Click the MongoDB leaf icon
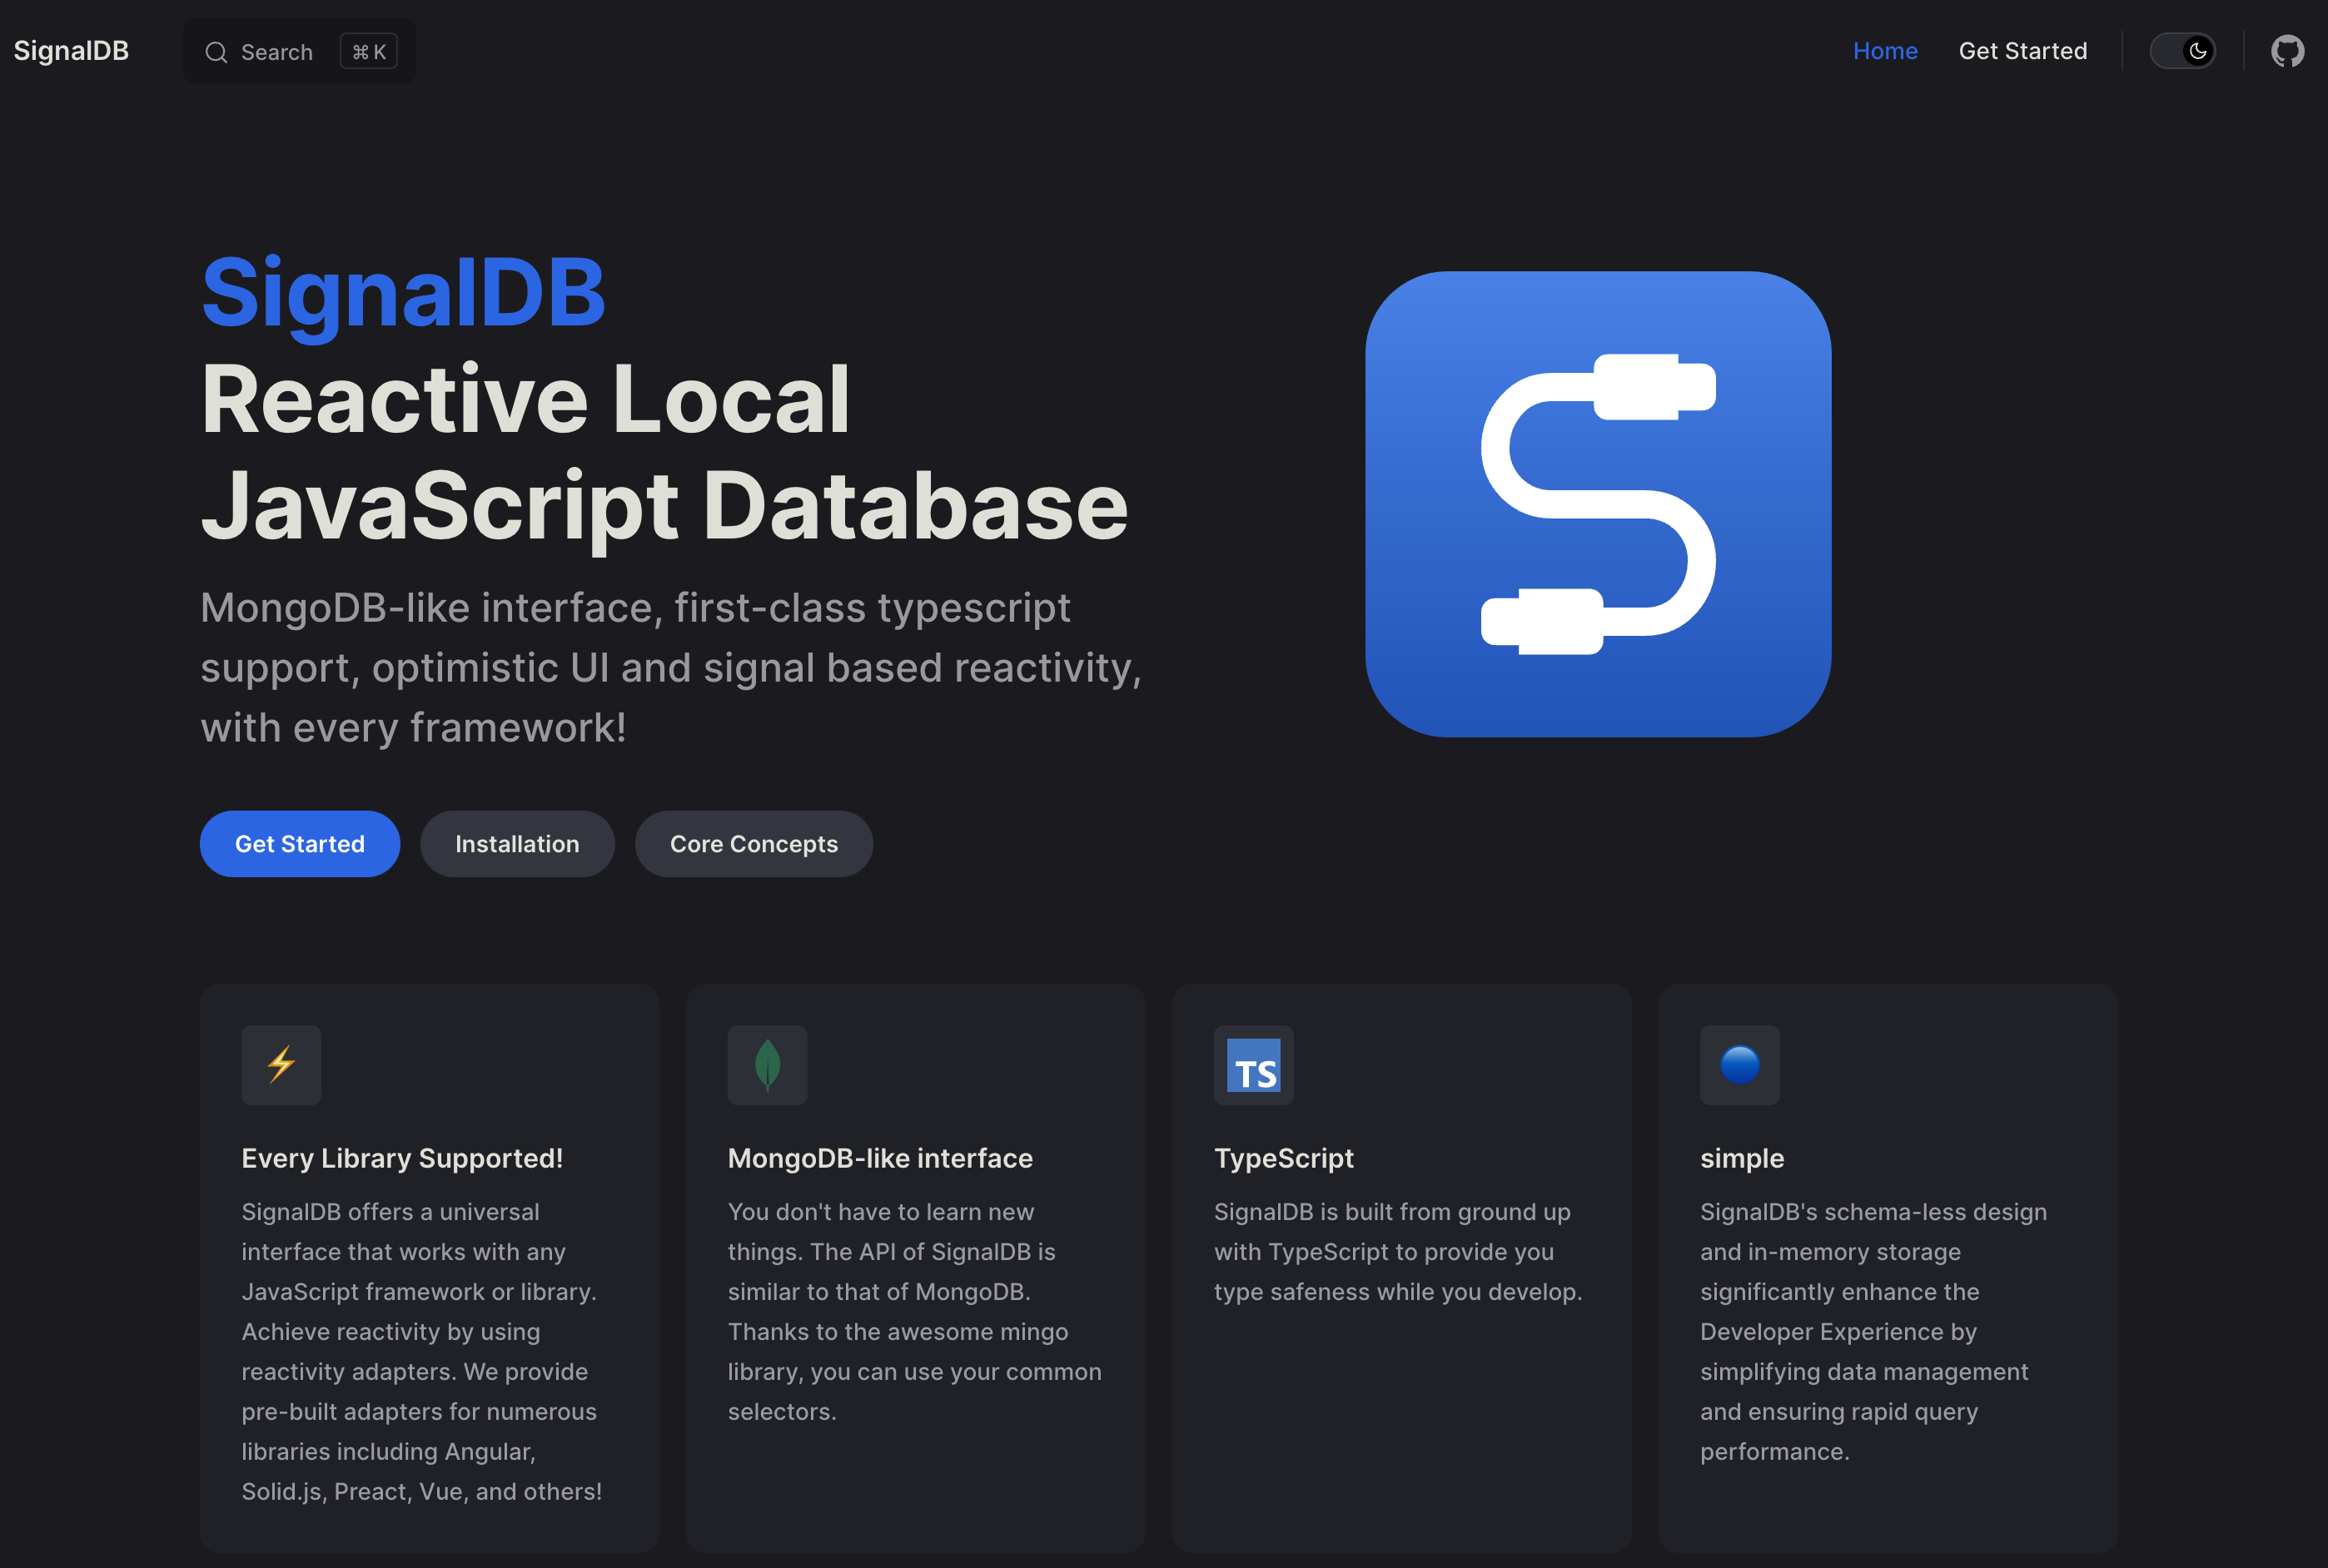Image resolution: width=2328 pixels, height=1568 pixels. coord(768,1064)
